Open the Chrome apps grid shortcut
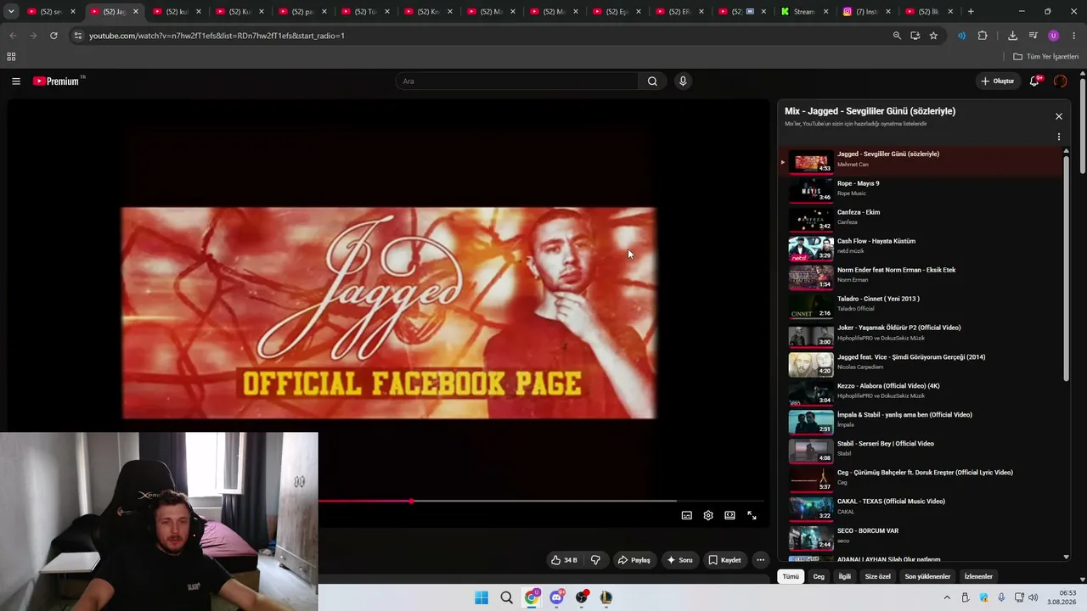 pyautogui.click(x=11, y=57)
